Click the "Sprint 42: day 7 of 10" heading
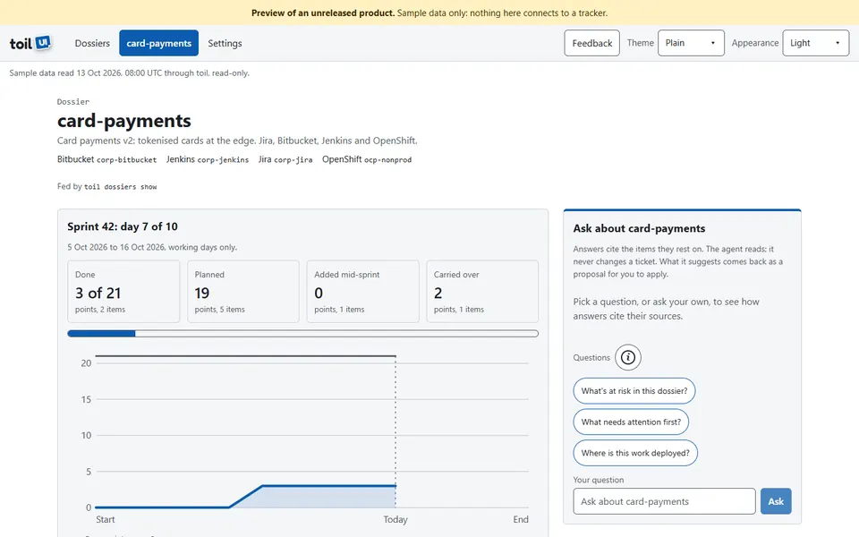This screenshot has height=537, width=859. click(123, 226)
